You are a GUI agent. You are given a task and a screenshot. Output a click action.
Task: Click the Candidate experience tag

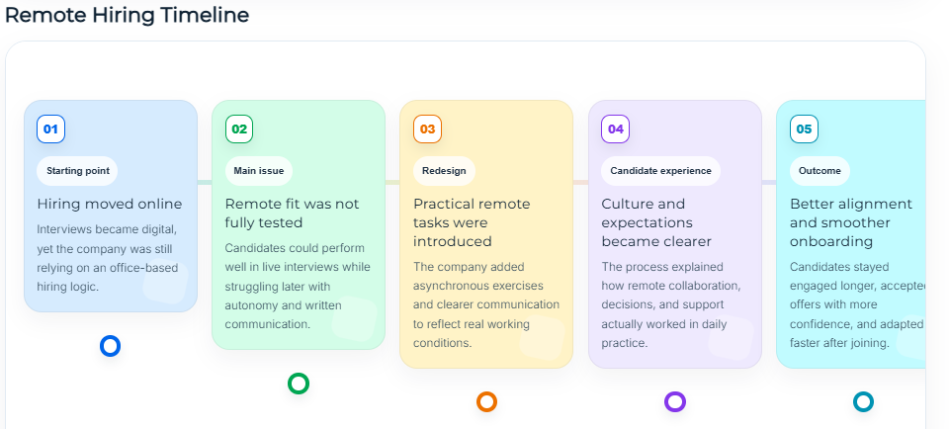point(660,170)
